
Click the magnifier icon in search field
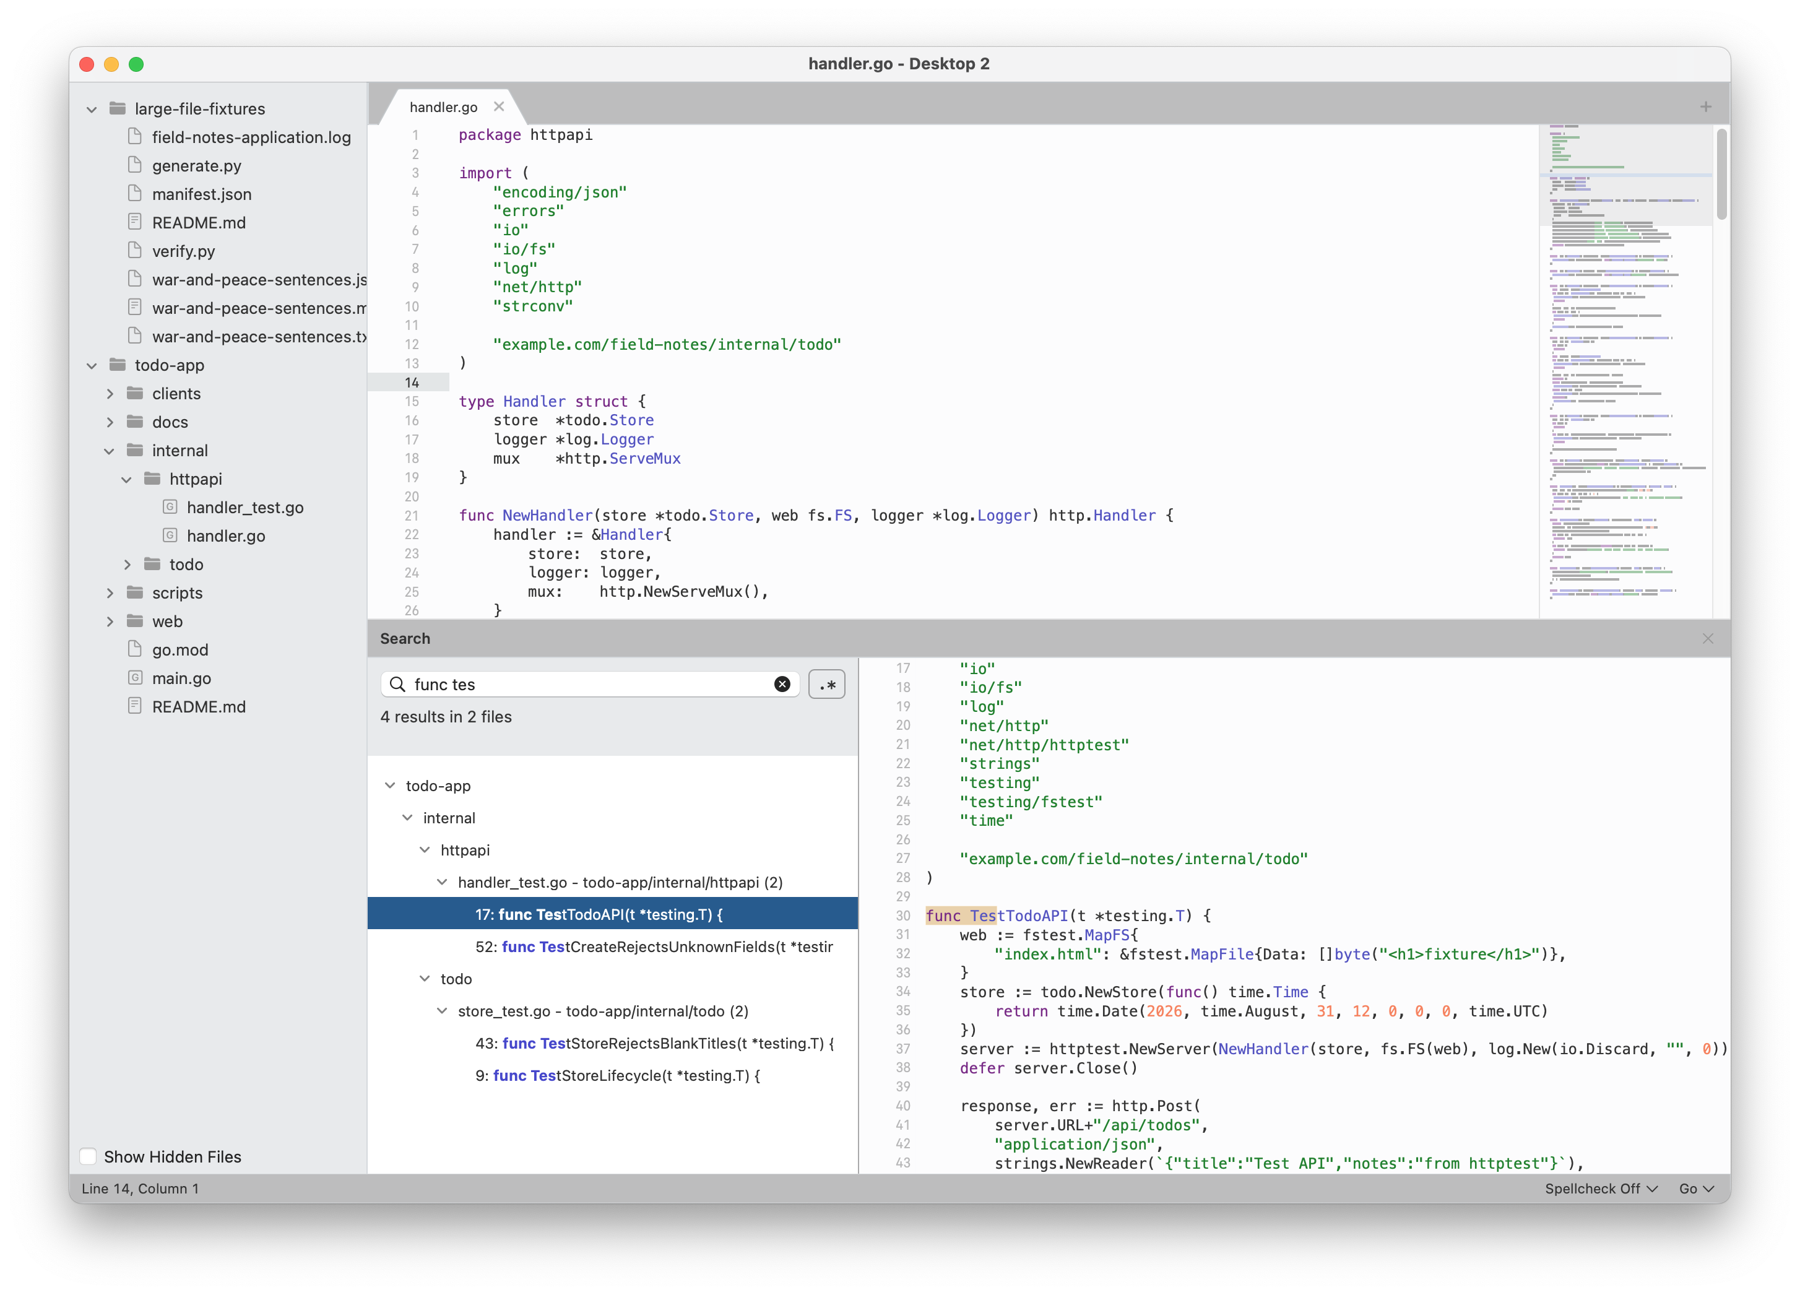point(397,684)
